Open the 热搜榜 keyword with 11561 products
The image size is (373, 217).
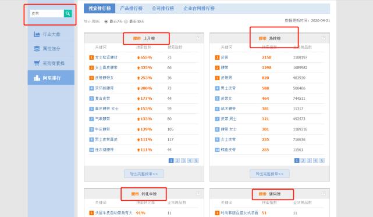click(228, 150)
